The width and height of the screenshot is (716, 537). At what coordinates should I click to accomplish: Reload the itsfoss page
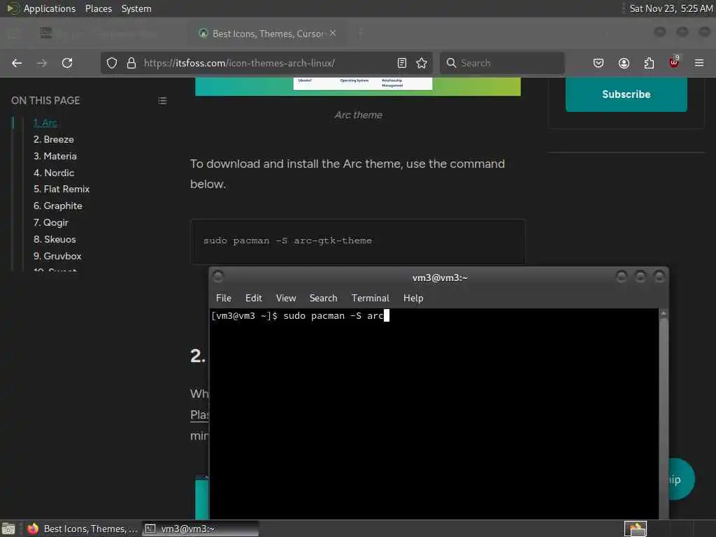[67, 63]
